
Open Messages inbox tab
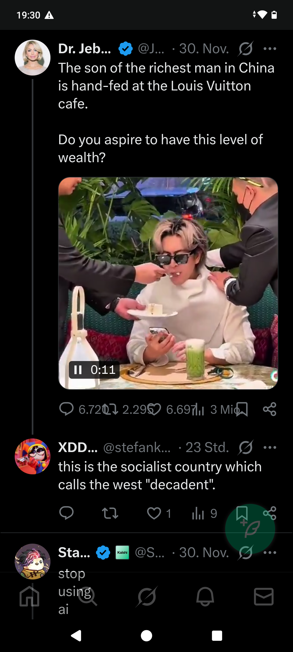tap(263, 597)
